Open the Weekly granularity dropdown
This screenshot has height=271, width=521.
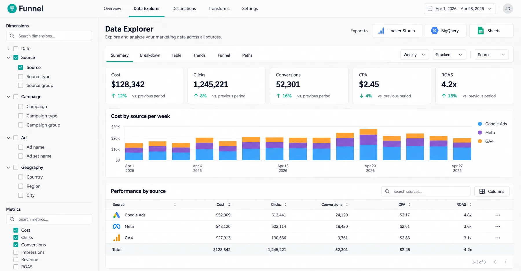point(414,55)
